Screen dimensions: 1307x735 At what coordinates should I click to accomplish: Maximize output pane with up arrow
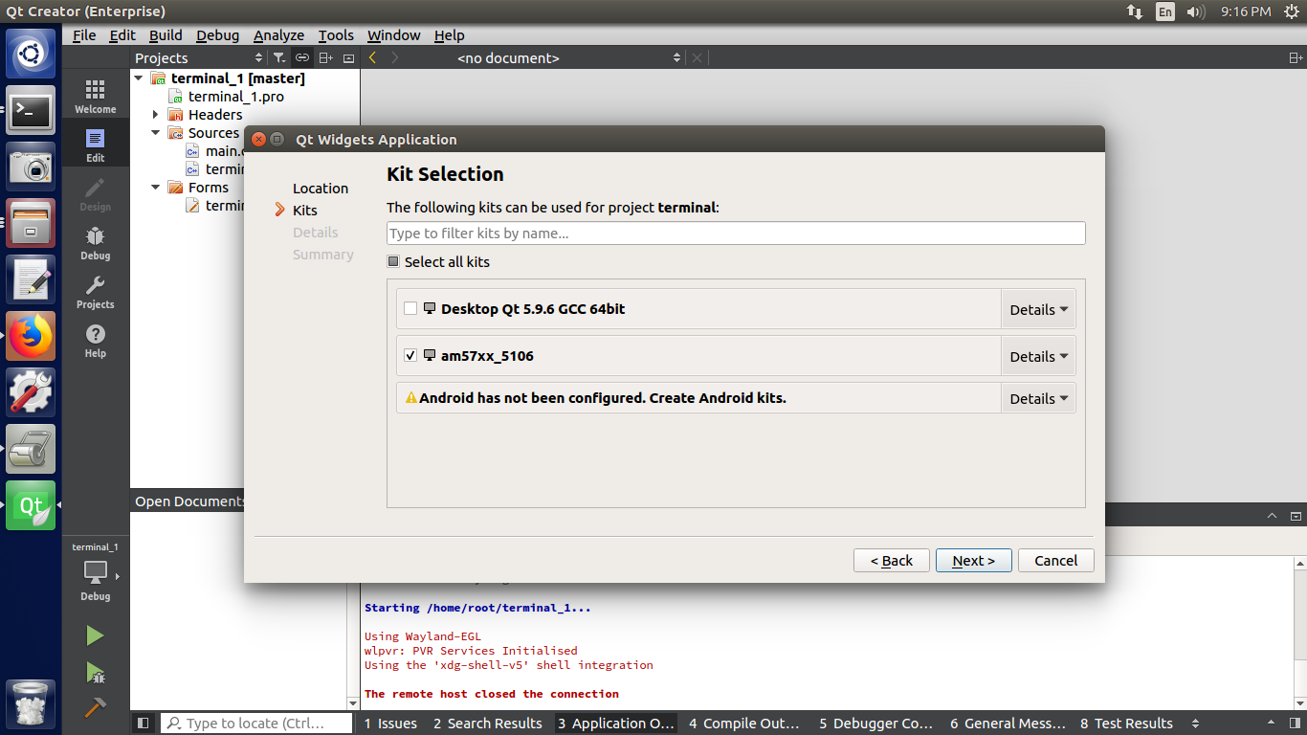(x=1272, y=516)
